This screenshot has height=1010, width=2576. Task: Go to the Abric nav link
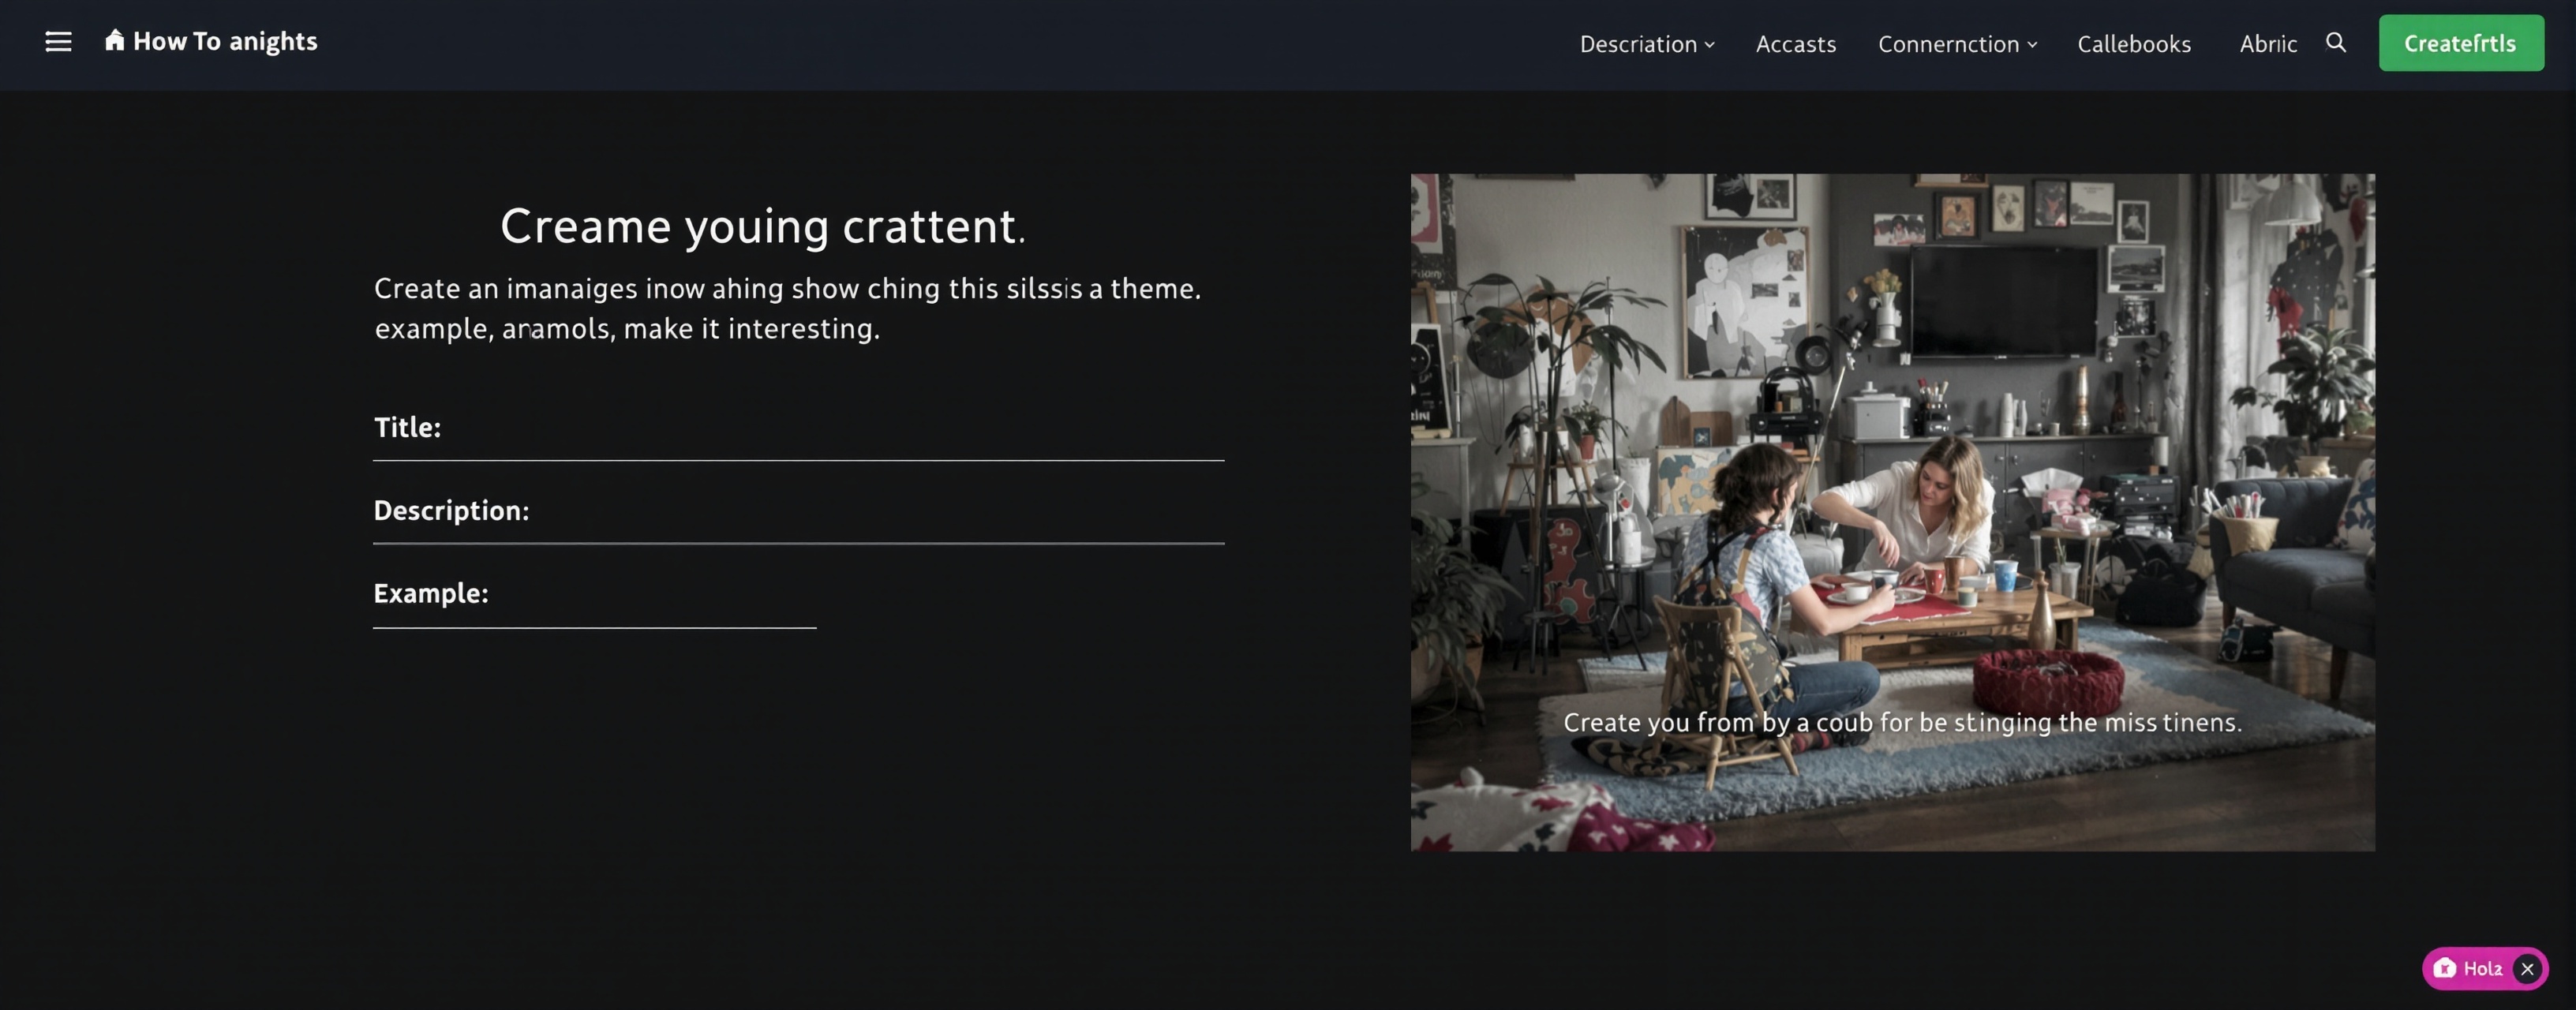pos(2268,44)
